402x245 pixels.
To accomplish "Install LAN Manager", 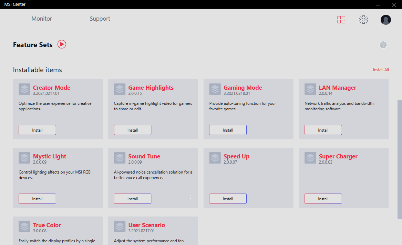I will [323, 130].
